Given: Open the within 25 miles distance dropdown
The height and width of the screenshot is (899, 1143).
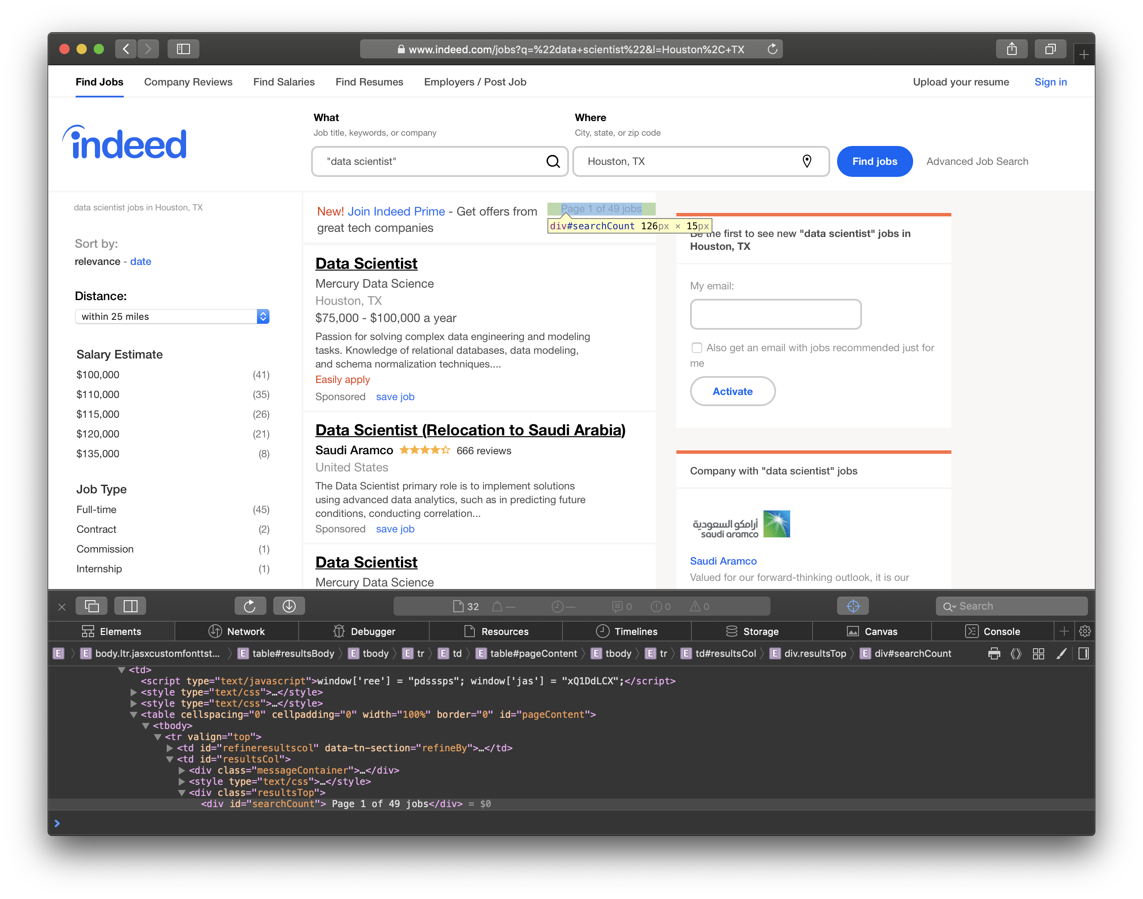Looking at the screenshot, I should (172, 316).
